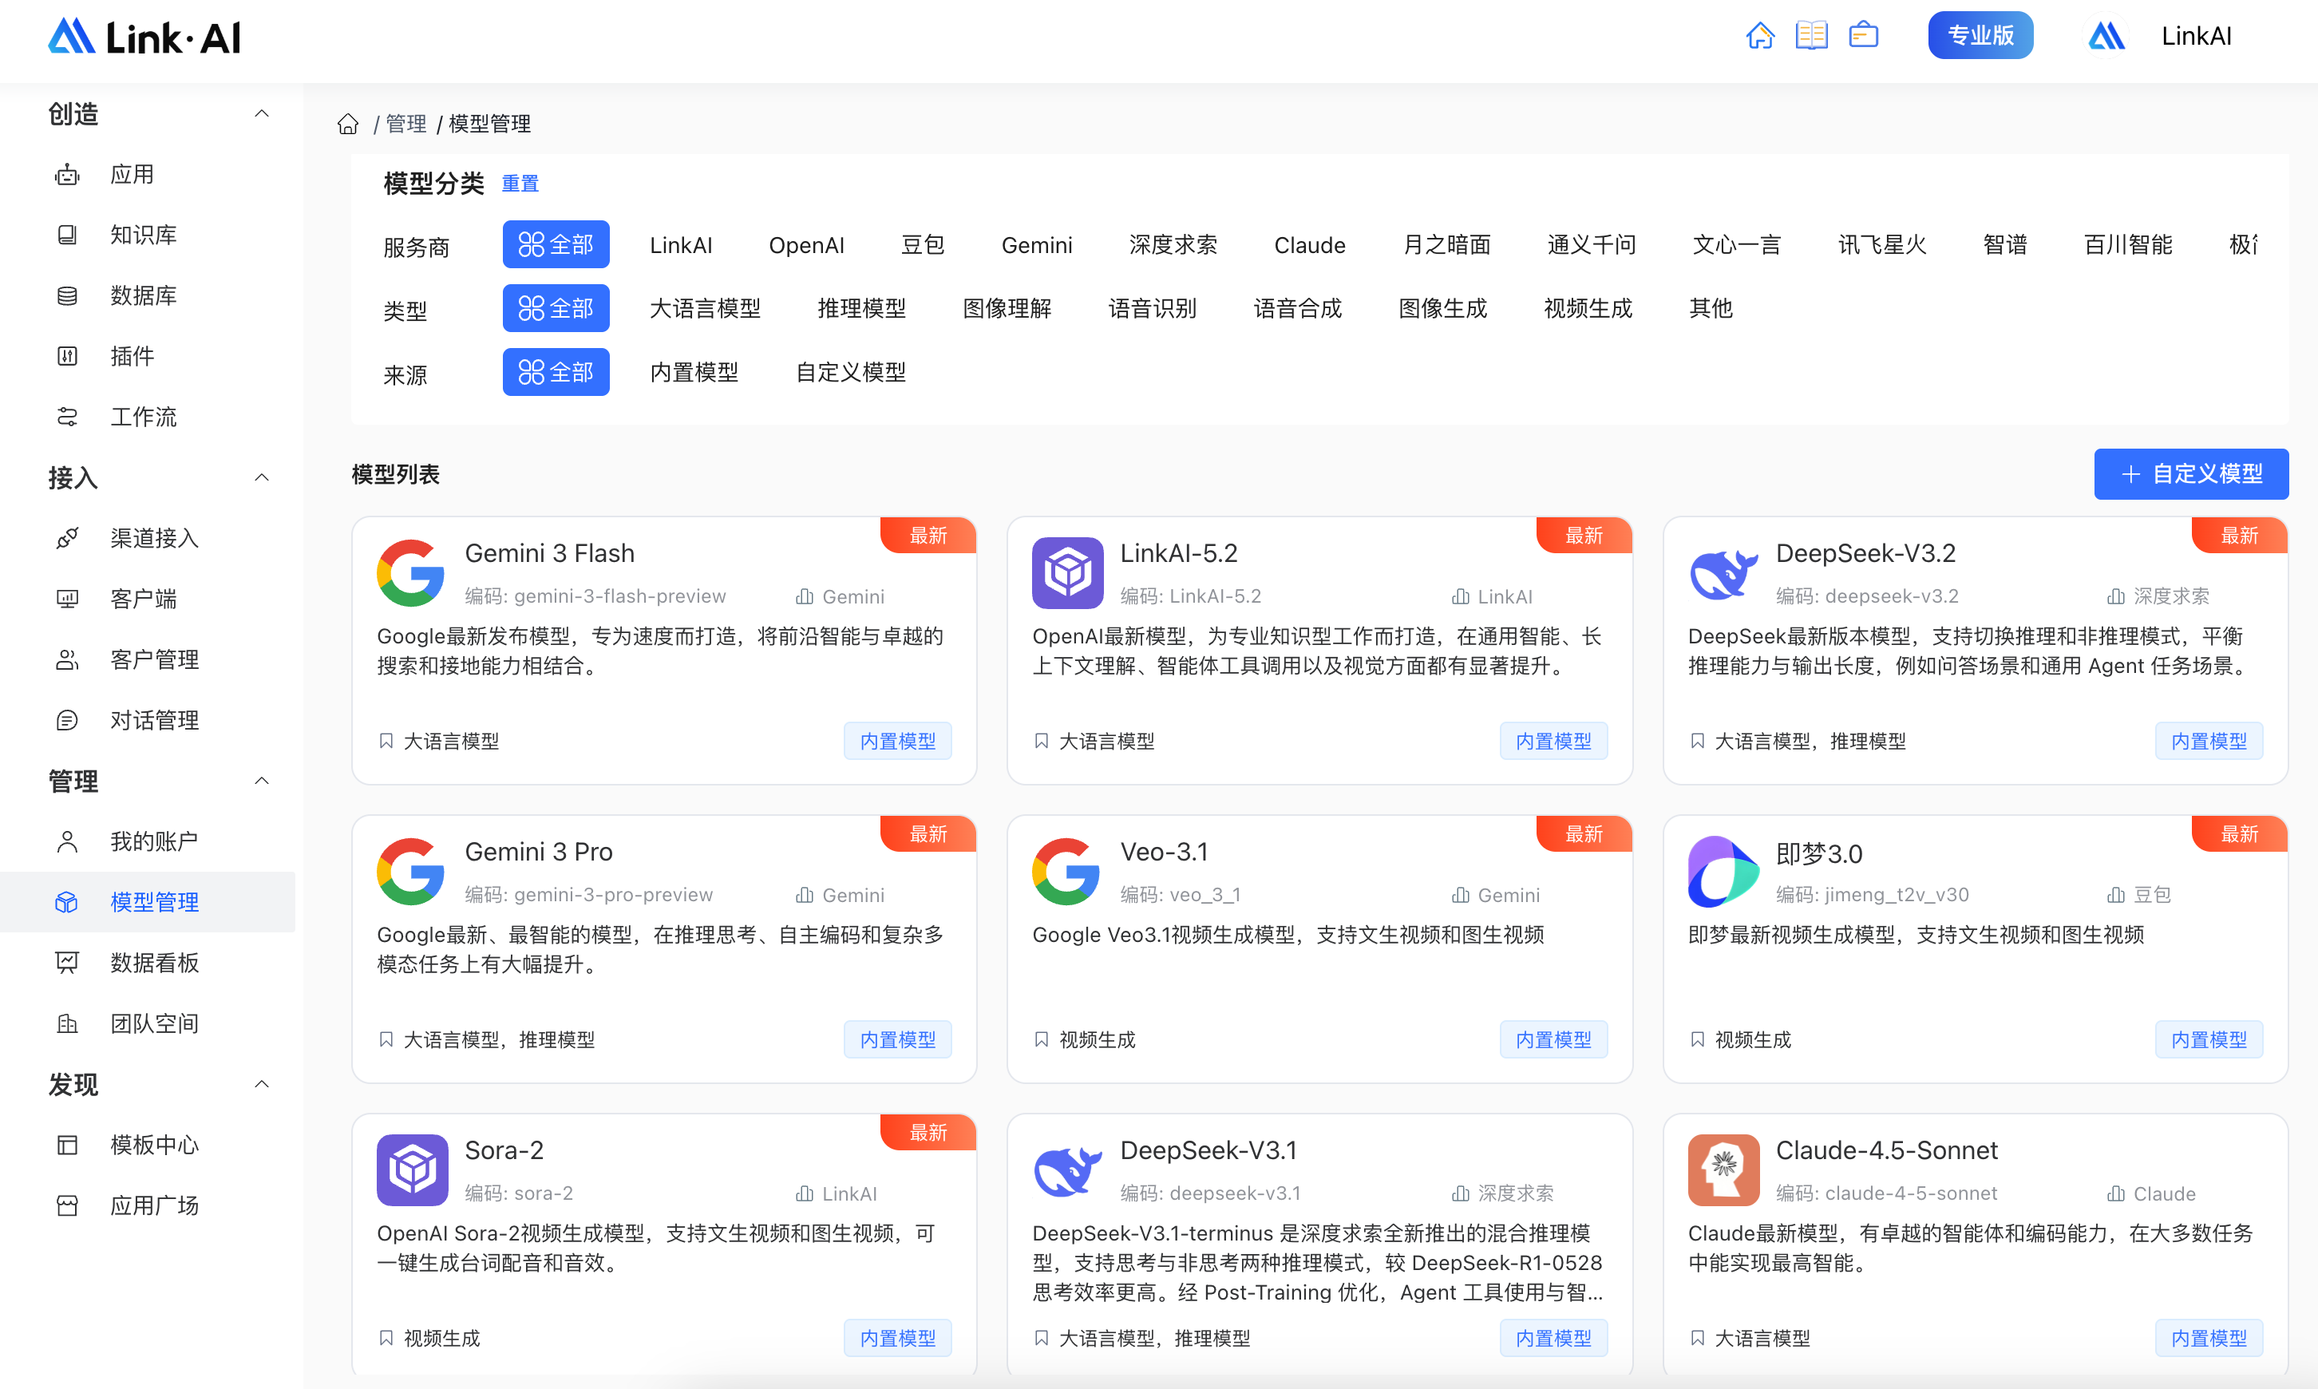Click the home icon in top bar
Viewport: 2318px width, 1389px height.
1759,36
